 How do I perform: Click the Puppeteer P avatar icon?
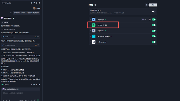point(94,31)
